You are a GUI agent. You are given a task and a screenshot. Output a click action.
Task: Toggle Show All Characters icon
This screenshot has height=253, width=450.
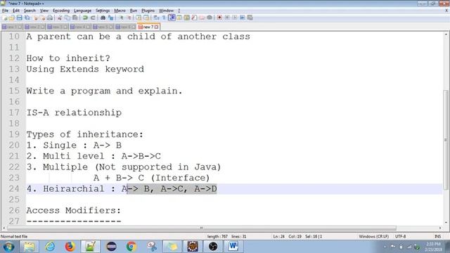[164, 18]
